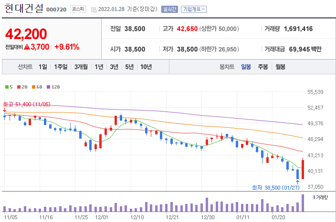The width and height of the screenshot is (336, 222).
Task: Click the purple 120-day moving average swatch
Action: tap(48, 87)
